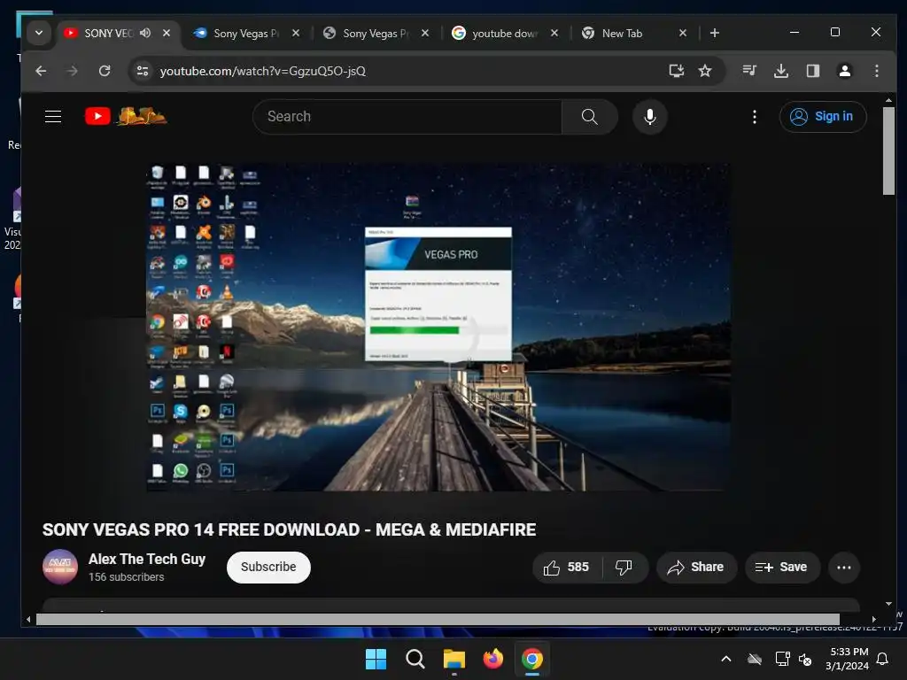Open the display network tray icon

[x=782, y=659]
